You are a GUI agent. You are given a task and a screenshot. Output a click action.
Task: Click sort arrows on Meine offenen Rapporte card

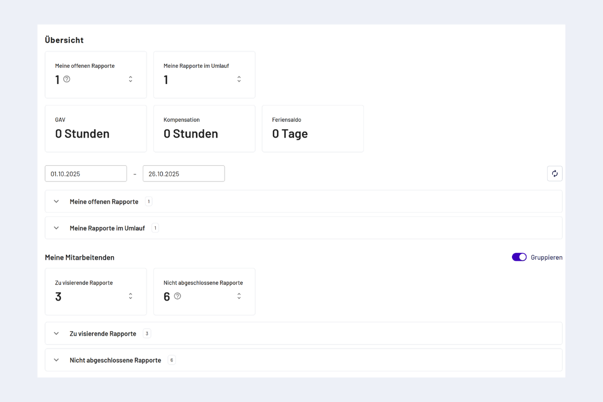tap(131, 79)
